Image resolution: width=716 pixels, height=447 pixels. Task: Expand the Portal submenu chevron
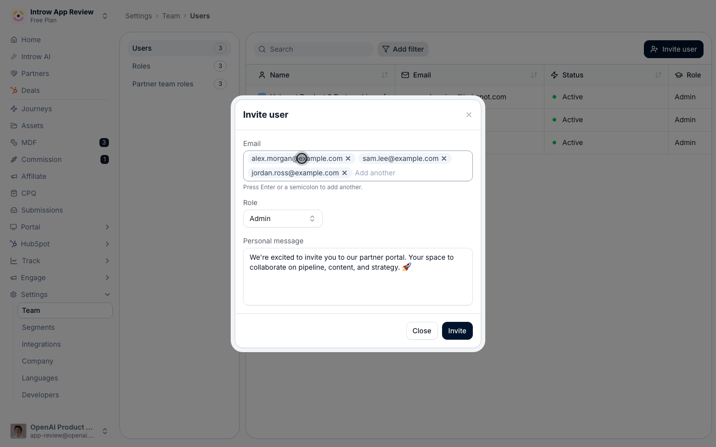(x=107, y=227)
